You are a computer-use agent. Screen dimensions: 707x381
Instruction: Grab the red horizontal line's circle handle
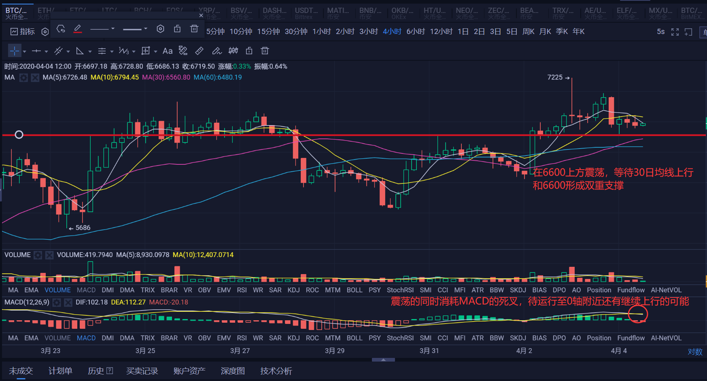click(19, 135)
